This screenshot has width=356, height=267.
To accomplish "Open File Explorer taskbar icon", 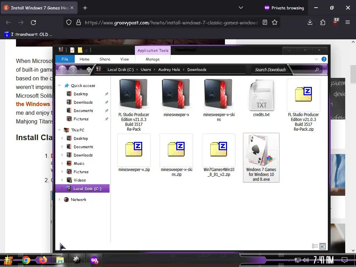I will pyautogui.click(x=60, y=260).
